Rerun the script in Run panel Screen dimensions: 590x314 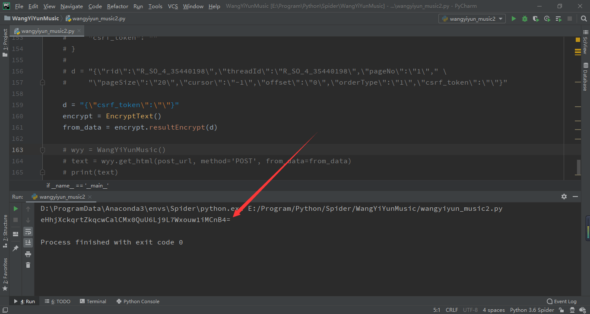coord(16,209)
